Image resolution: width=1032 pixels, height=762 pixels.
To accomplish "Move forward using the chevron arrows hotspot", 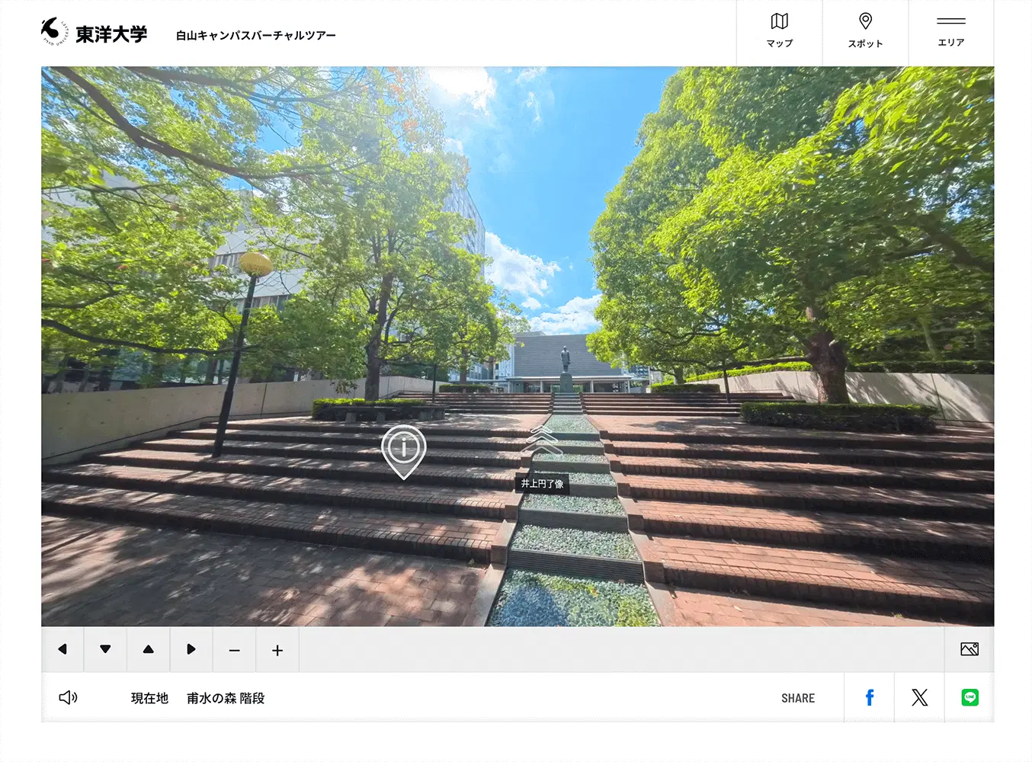I will (541, 440).
